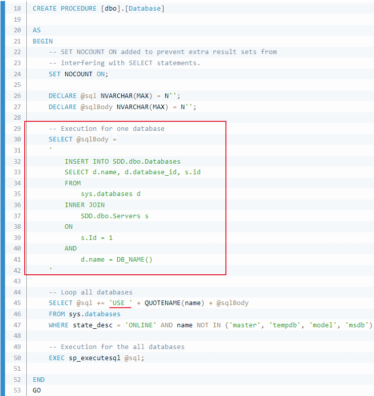Click 's.Id = 1' condition
This screenshot has width=374, height=396.
[x=97, y=237]
